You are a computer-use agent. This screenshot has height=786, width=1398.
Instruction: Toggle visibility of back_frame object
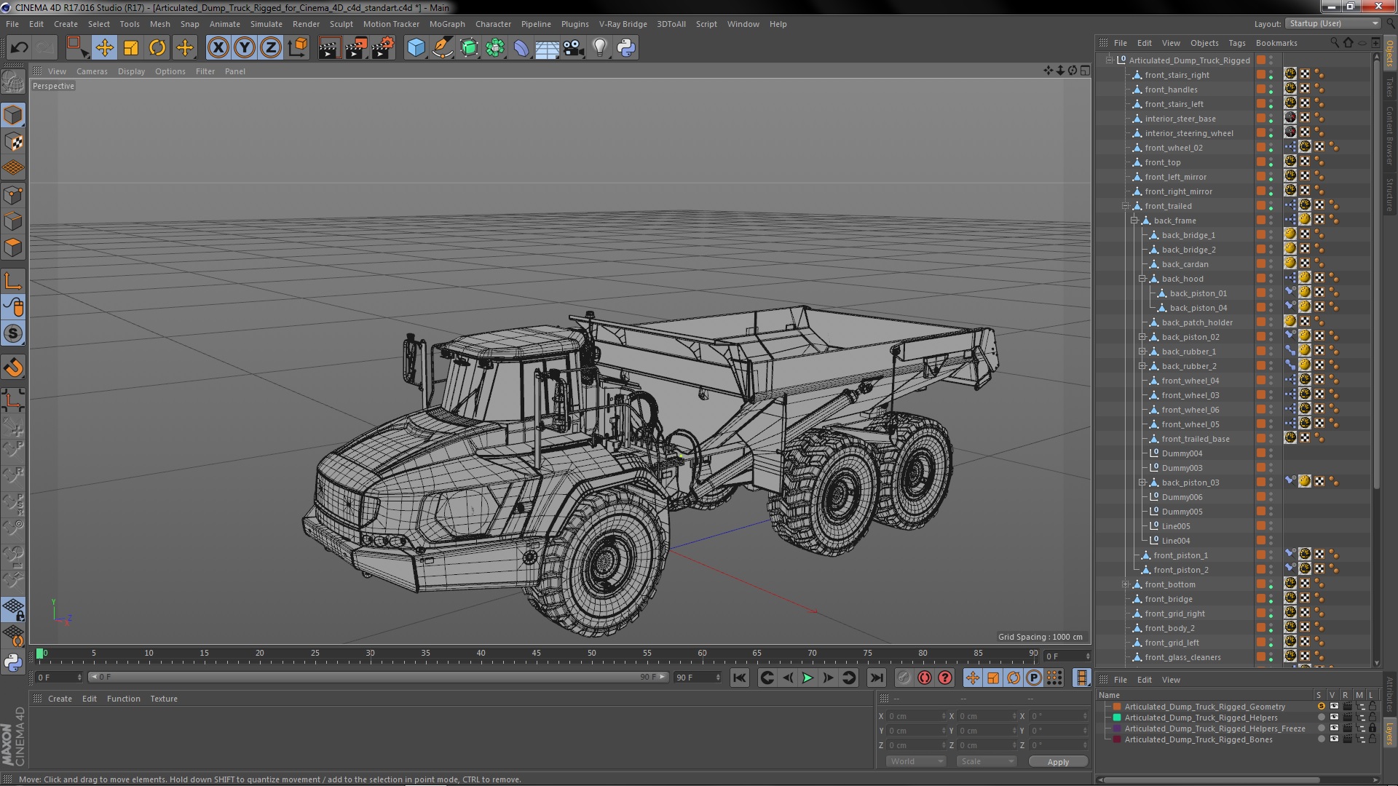(x=1269, y=219)
